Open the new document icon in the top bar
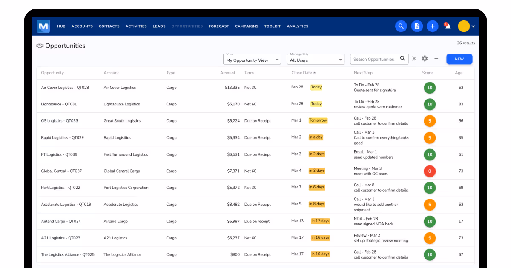Viewport: 511px width, 268px height. coord(417,26)
